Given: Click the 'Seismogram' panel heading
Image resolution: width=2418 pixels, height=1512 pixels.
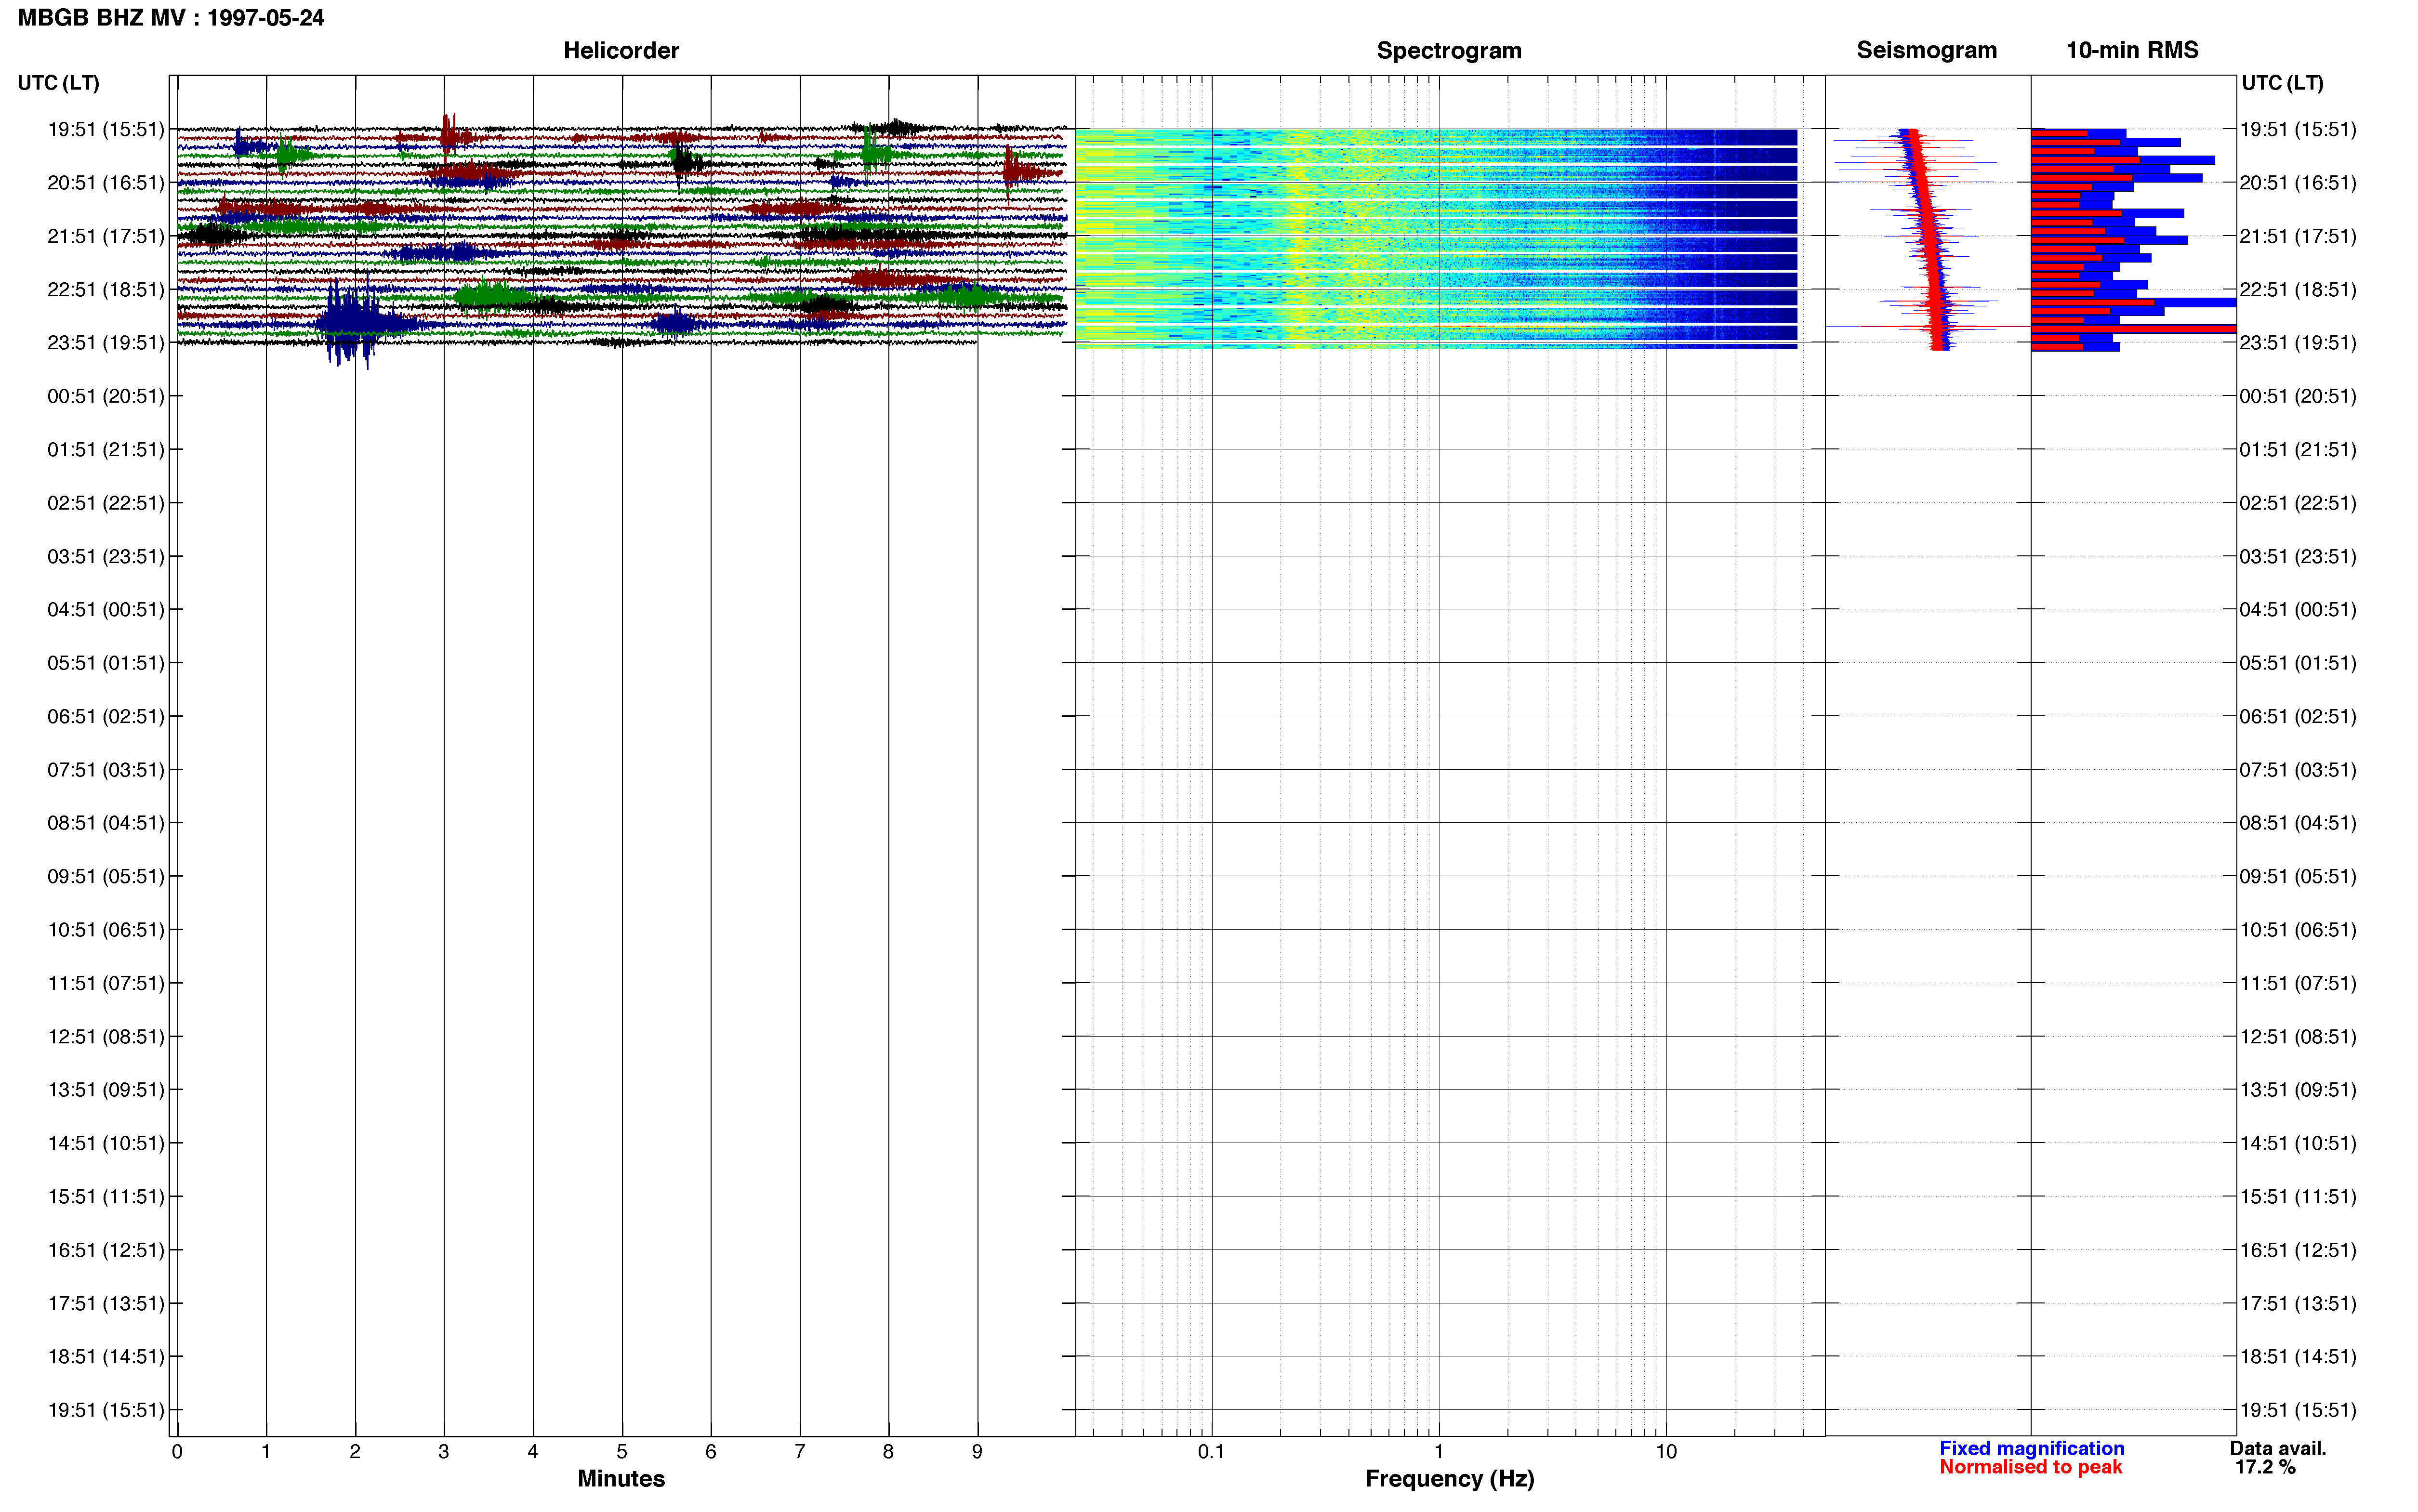Looking at the screenshot, I should 1926,50.
